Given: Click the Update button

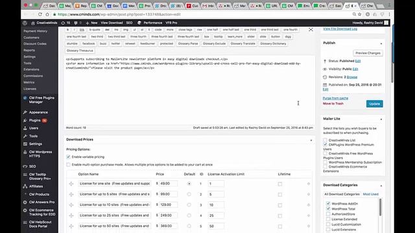Looking at the screenshot, I should click(375, 104).
